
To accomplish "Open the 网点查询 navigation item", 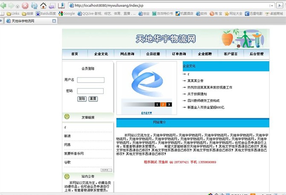I will 127,54.
